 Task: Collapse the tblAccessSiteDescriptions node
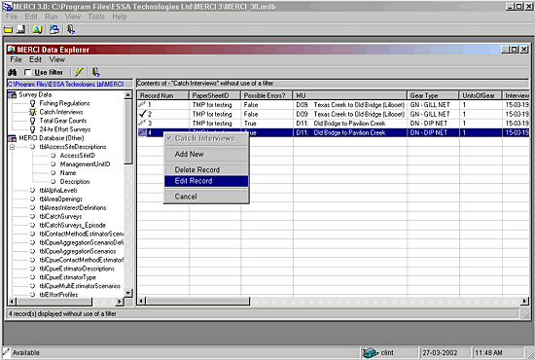13,147
